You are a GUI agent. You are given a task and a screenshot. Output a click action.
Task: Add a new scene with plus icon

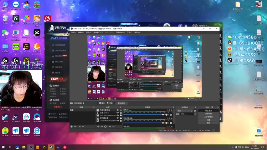(x=72, y=127)
